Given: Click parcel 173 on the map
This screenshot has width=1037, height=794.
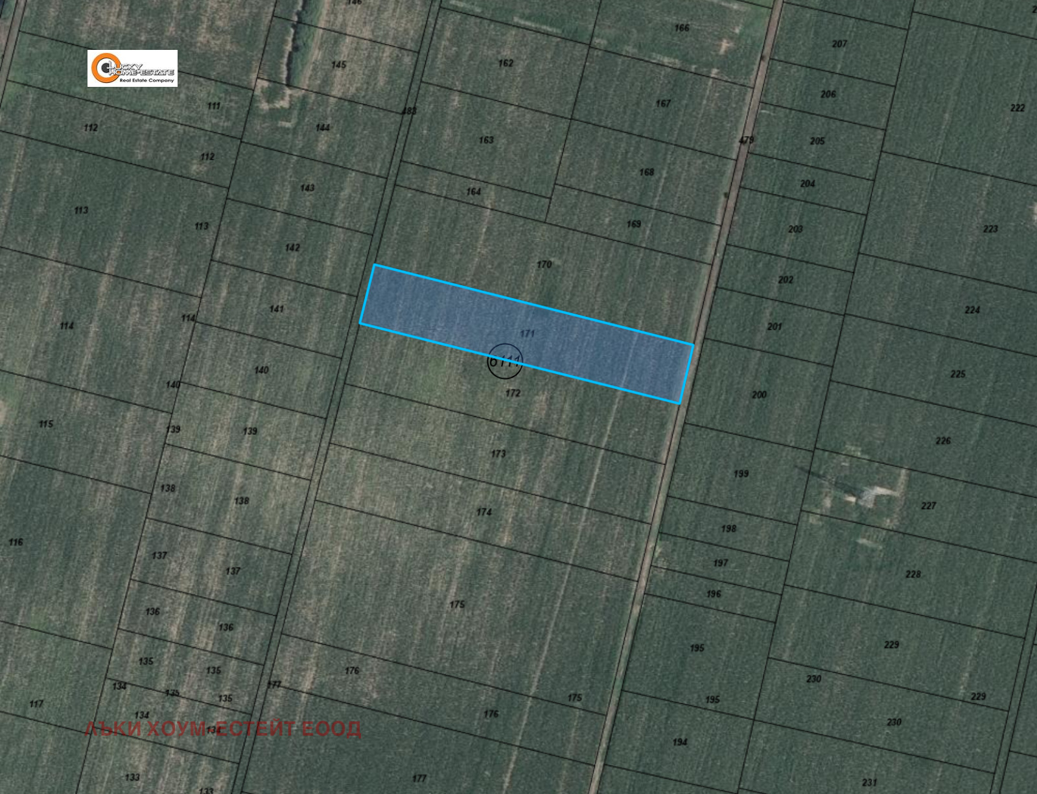Looking at the screenshot, I should (498, 454).
